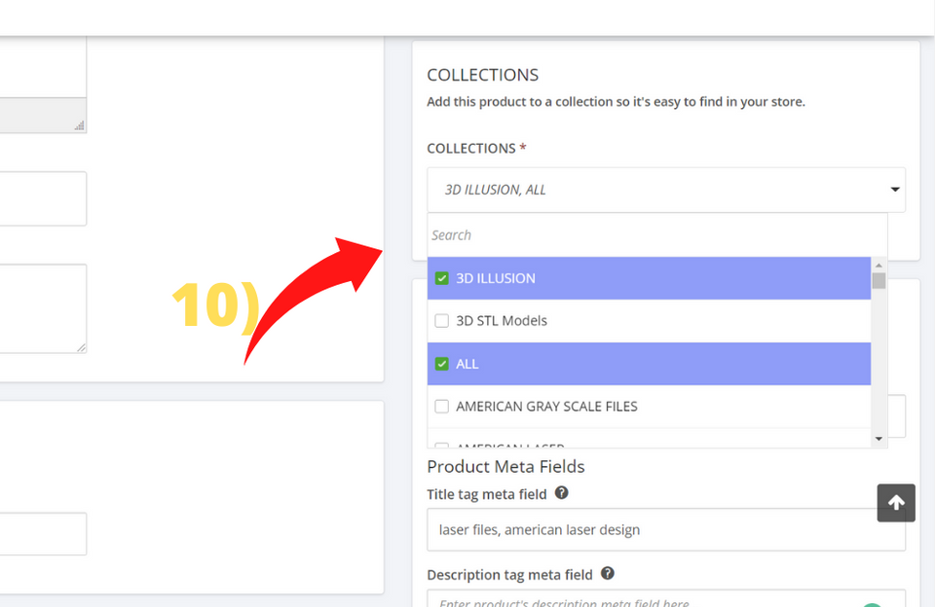Click the scroll-down arrow of the collections list
The width and height of the screenshot is (935, 607).
pos(879,439)
